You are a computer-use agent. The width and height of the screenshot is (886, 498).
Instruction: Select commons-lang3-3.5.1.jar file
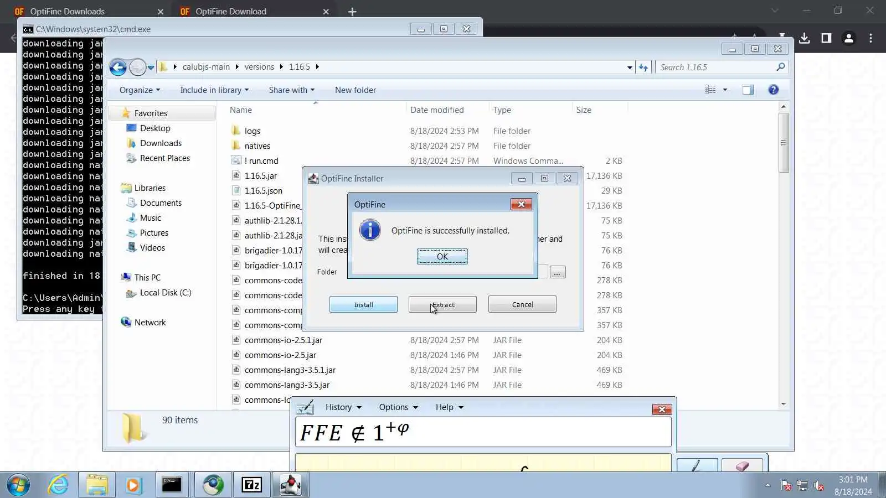pyautogui.click(x=290, y=370)
